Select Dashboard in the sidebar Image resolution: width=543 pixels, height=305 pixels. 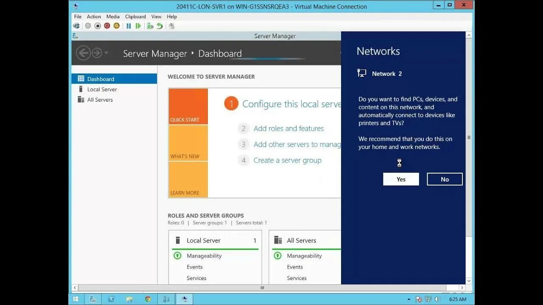coord(115,79)
